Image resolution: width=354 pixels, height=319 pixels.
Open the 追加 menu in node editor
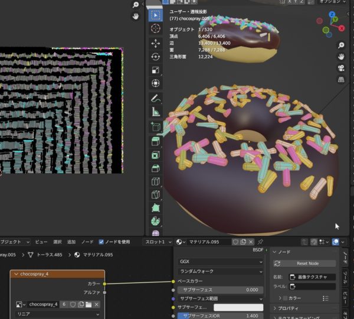coord(71,242)
